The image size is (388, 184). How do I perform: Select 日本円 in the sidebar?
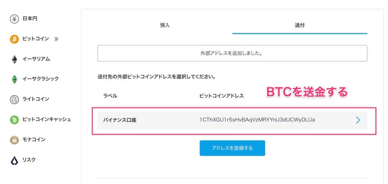click(x=30, y=19)
